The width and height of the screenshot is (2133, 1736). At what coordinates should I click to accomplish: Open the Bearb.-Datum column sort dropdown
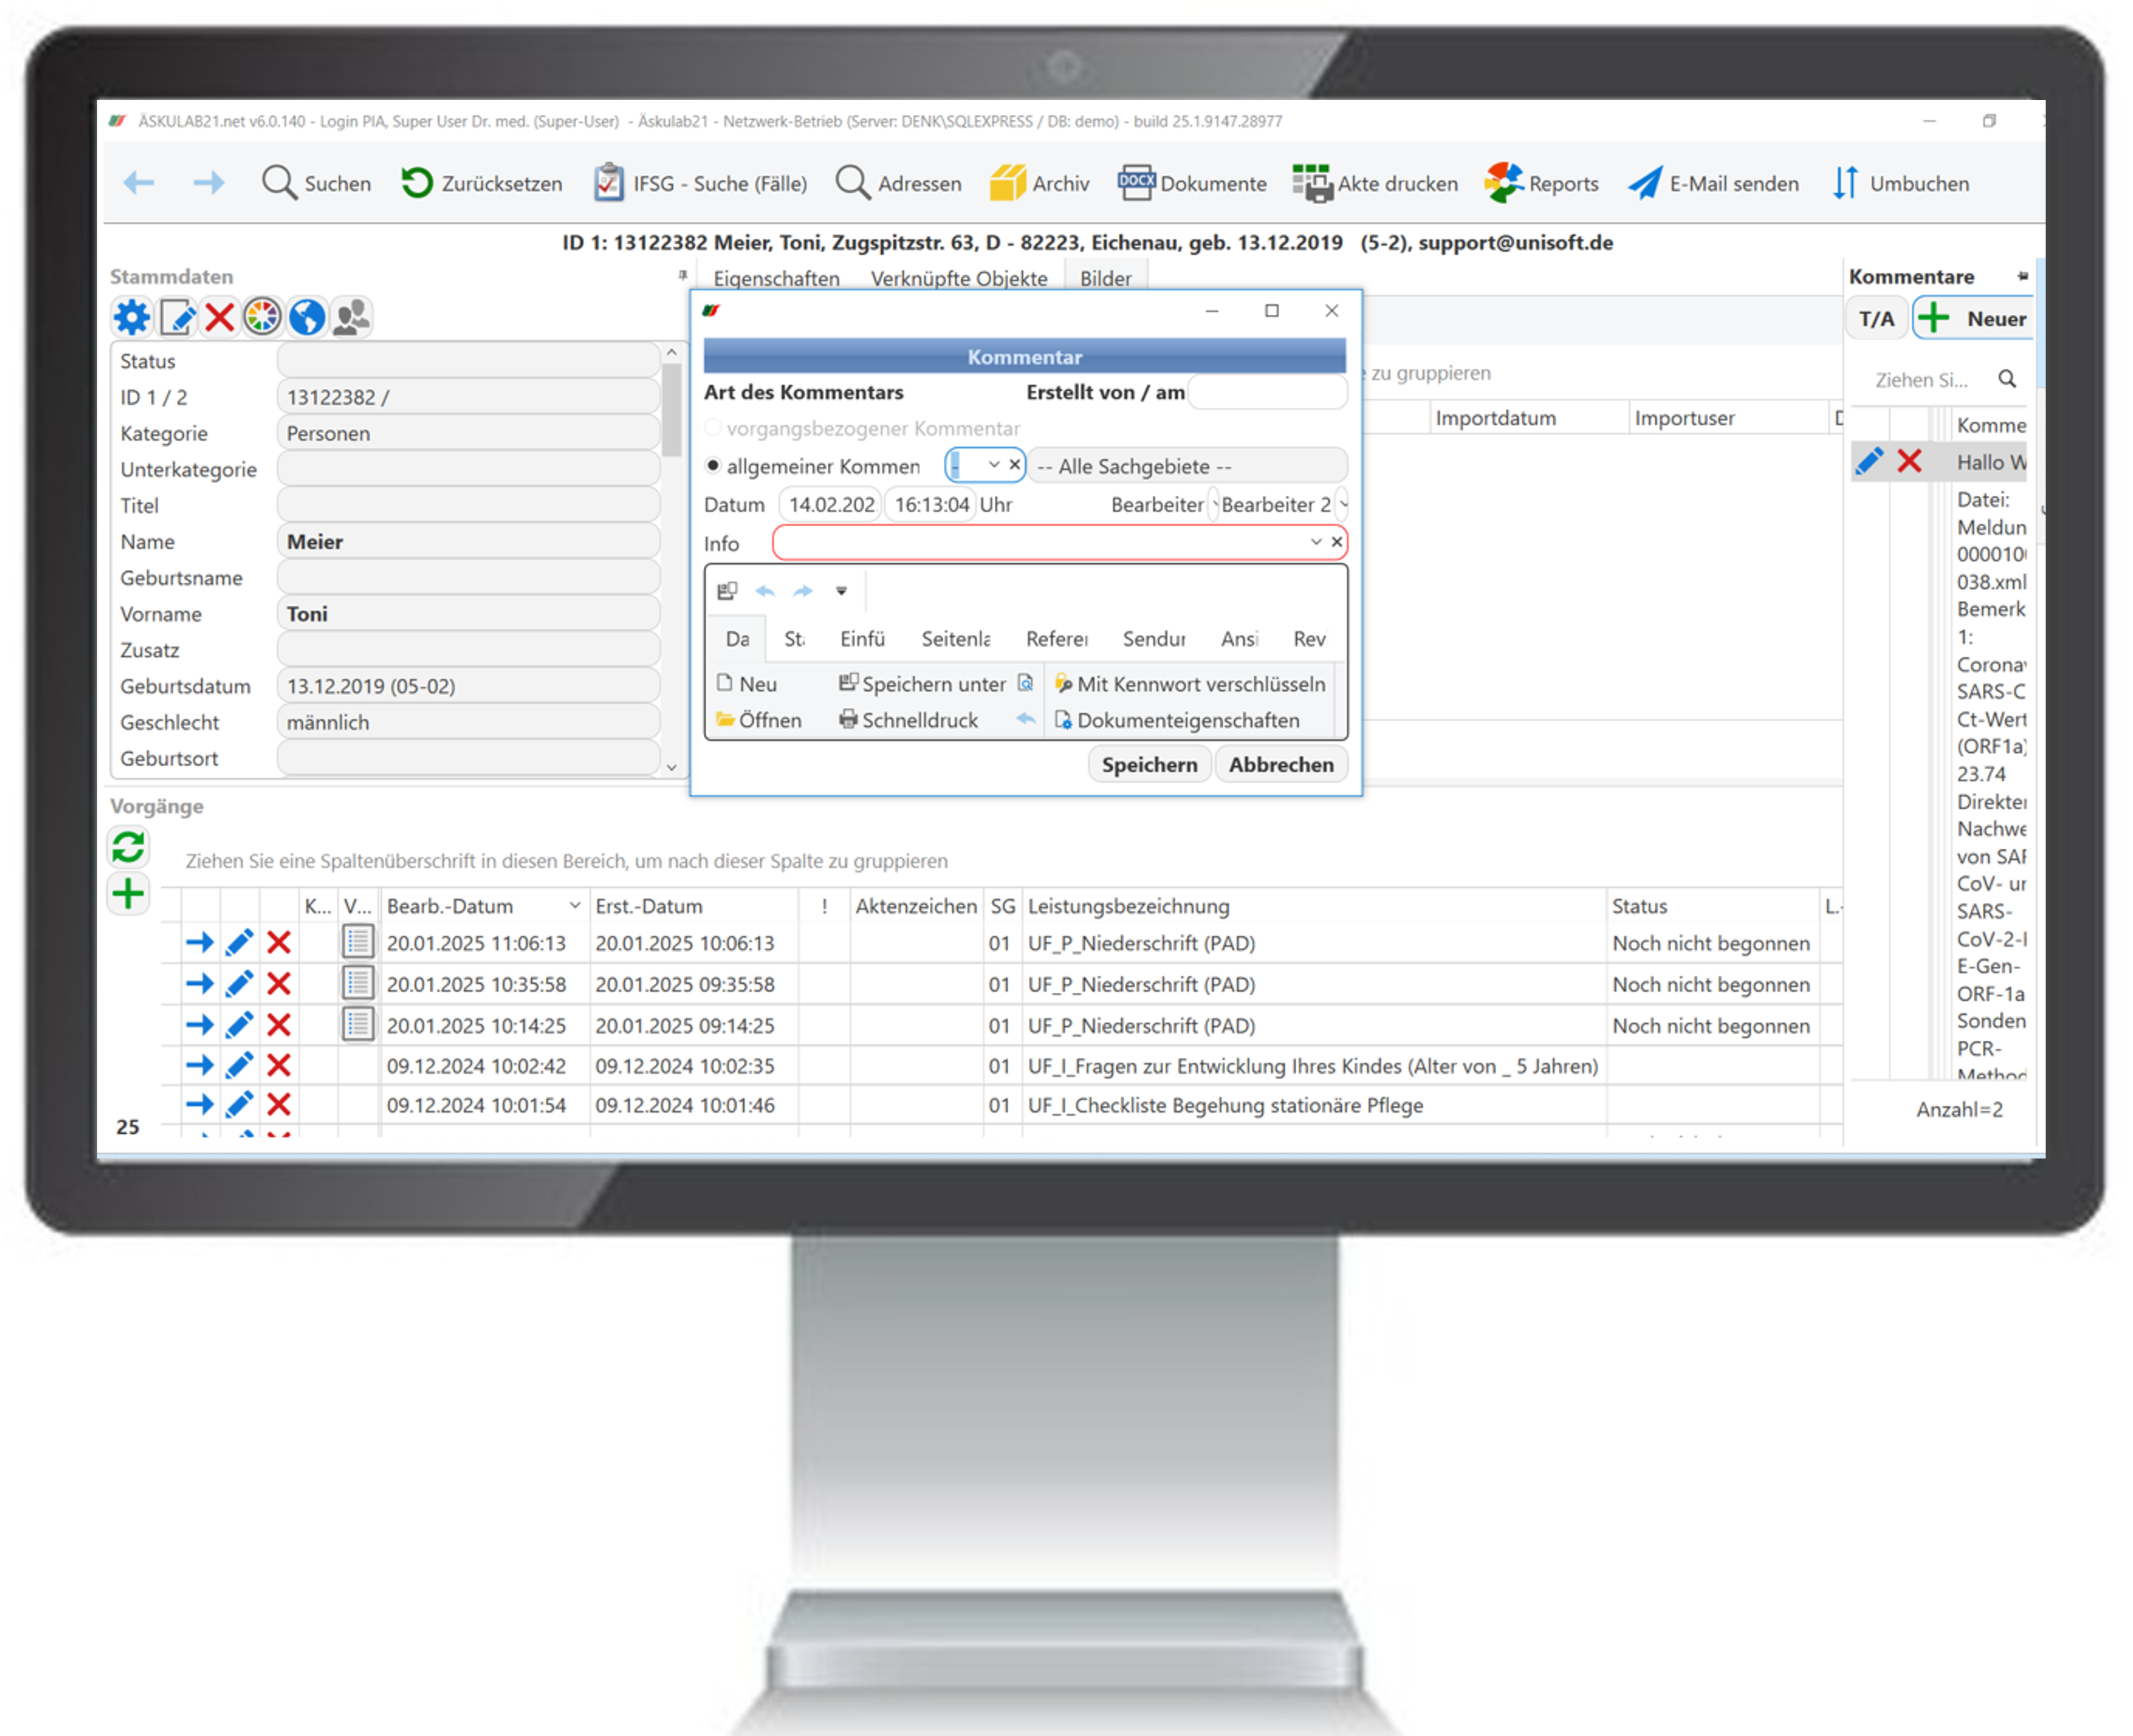(x=575, y=906)
